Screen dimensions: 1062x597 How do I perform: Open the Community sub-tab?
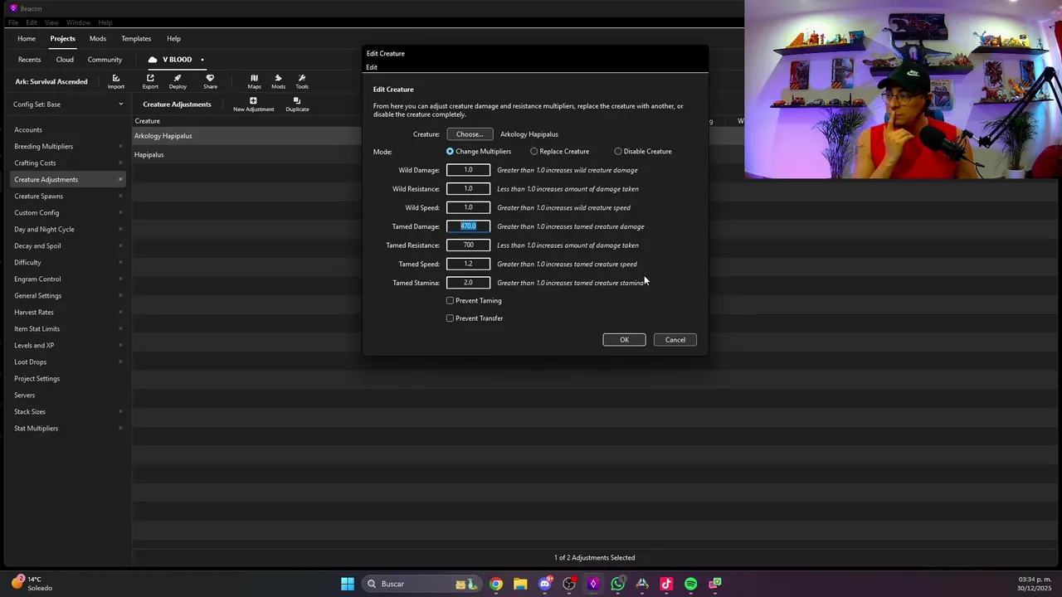tap(105, 60)
